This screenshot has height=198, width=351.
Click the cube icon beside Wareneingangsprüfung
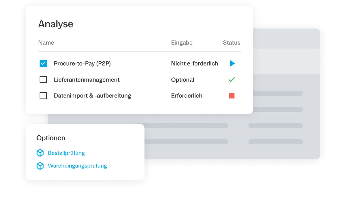[40, 166]
